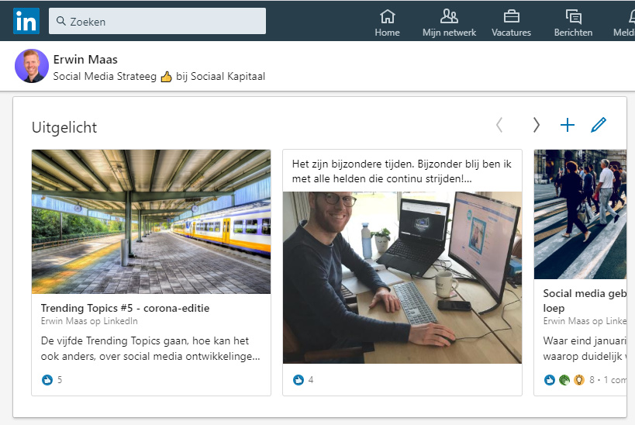635x425 pixels.
Task: Click the like reaction icon on third card
Action: pos(550,379)
